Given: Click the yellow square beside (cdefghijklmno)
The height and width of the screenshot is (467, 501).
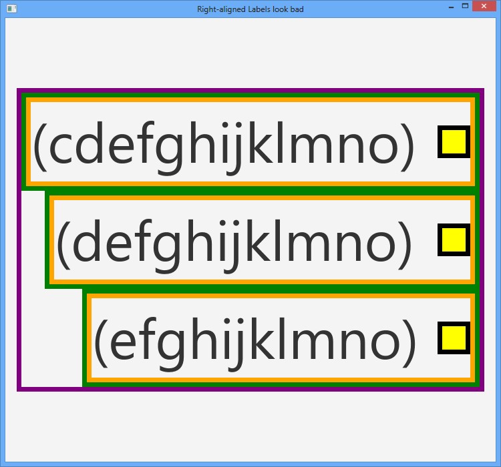Looking at the screenshot, I should pos(454,141).
